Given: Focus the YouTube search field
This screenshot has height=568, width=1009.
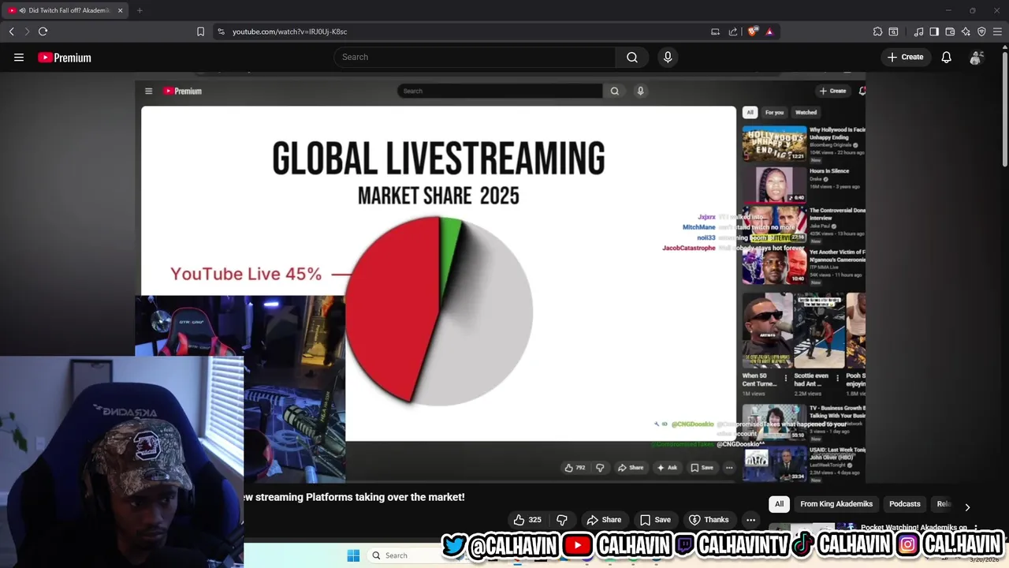Looking at the screenshot, I should coord(475,57).
